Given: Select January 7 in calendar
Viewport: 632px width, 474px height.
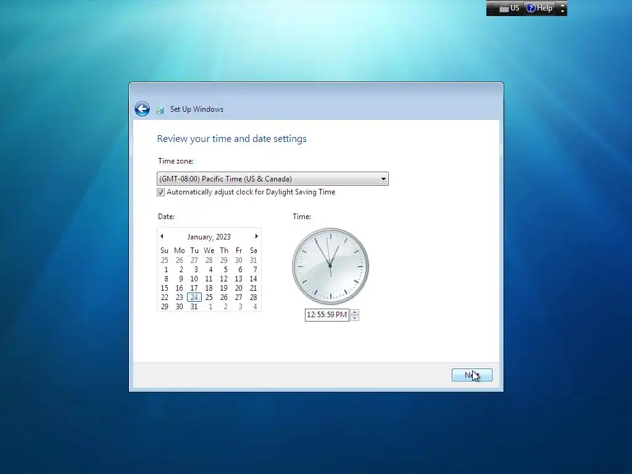Looking at the screenshot, I should tap(255, 269).
